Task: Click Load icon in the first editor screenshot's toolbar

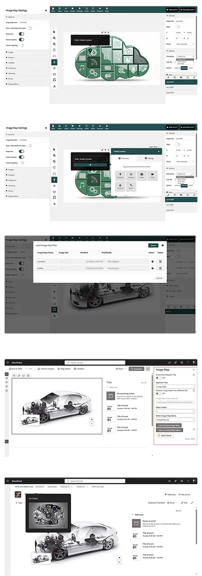Action: point(66,9)
